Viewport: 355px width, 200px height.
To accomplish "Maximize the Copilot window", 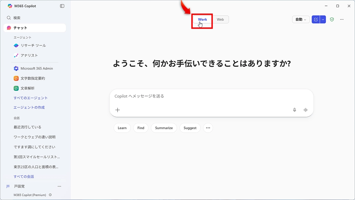I will (x=338, y=6).
